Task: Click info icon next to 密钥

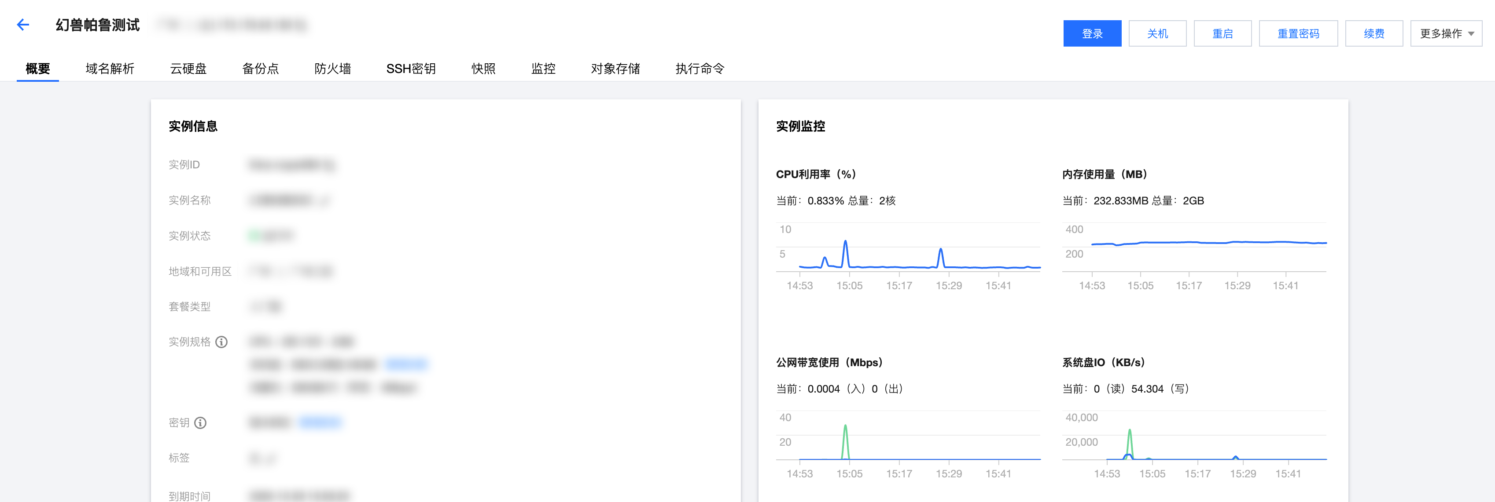Action: 200,422
